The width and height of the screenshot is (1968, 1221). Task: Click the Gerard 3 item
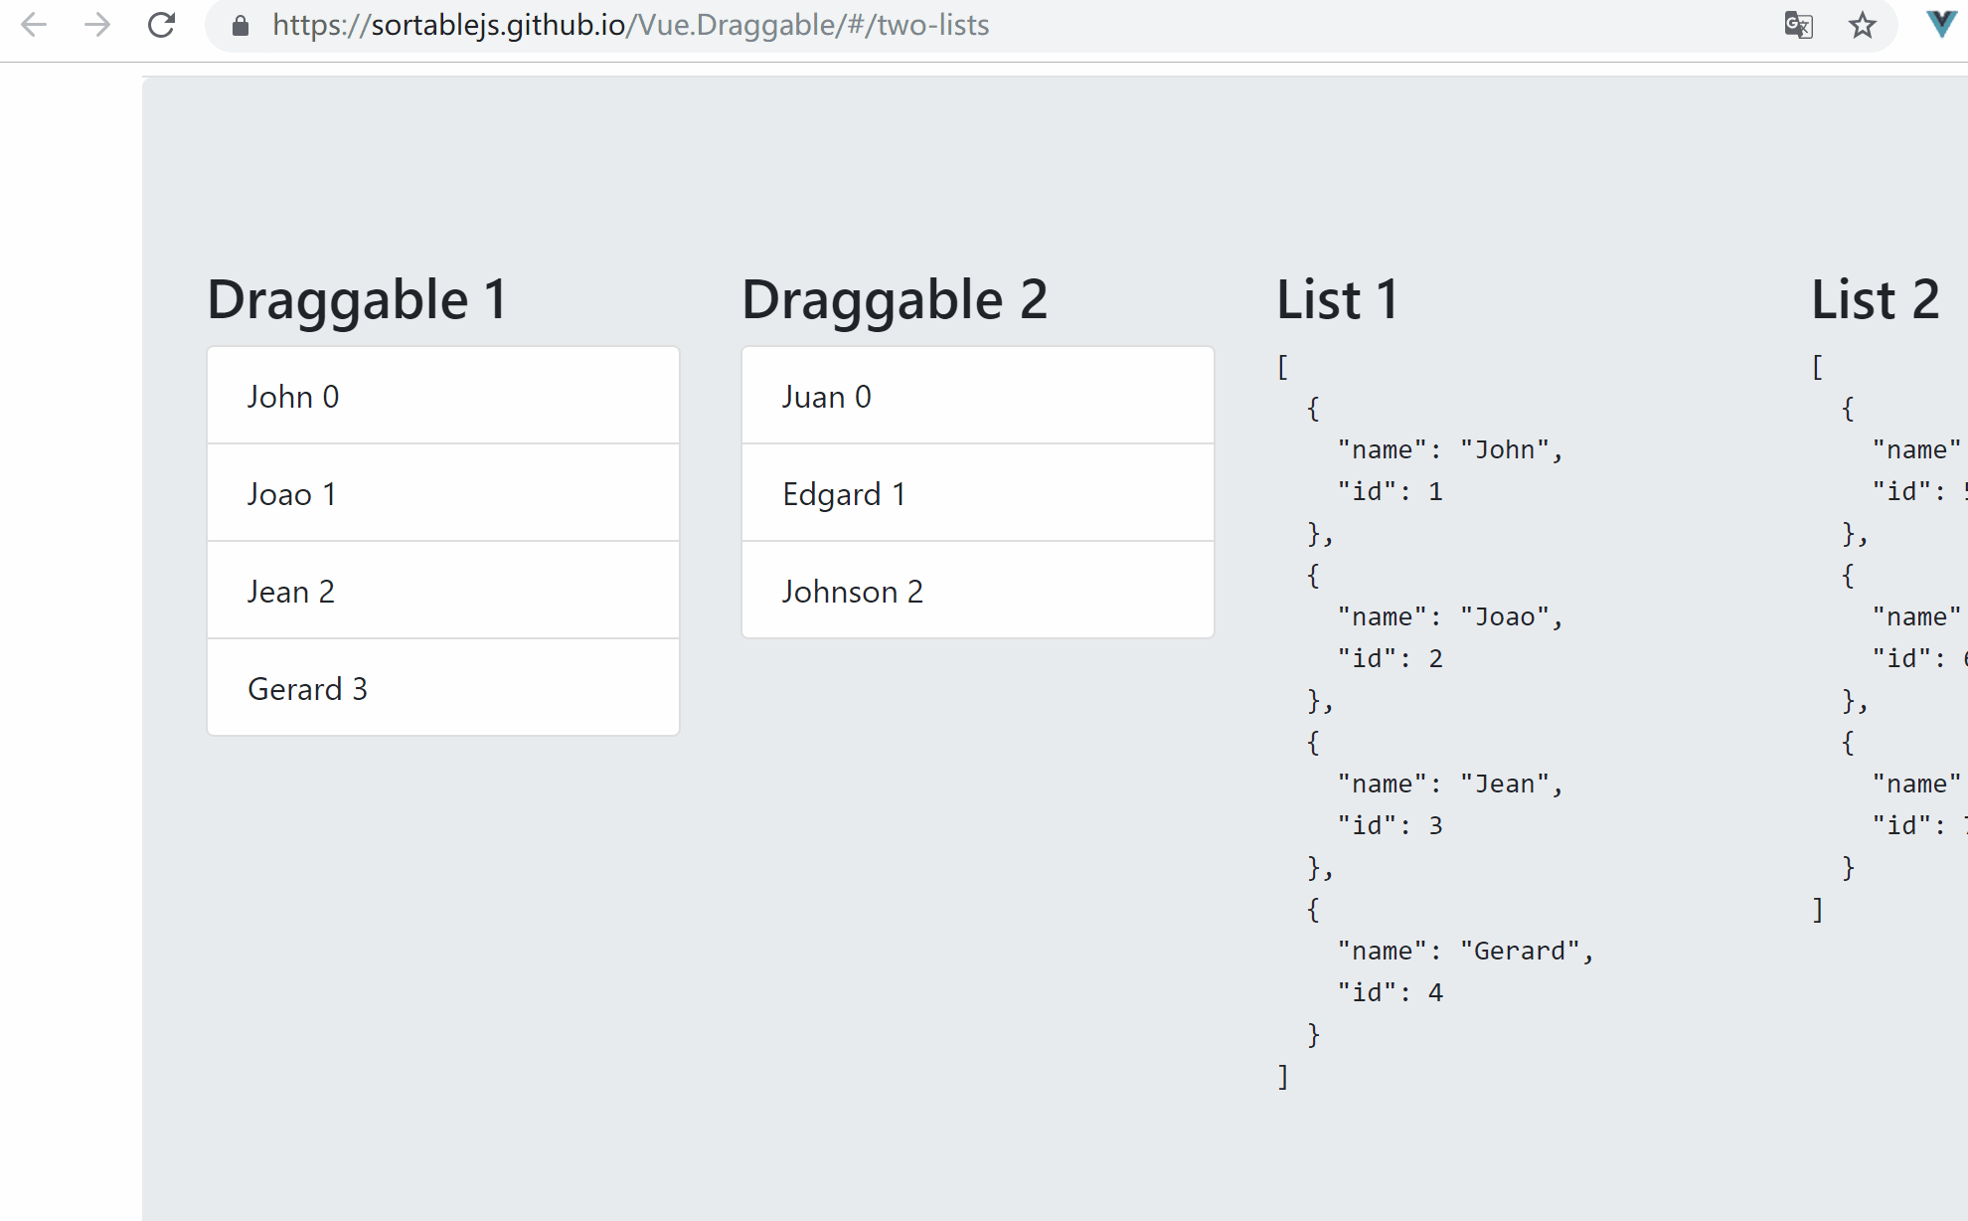click(442, 687)
